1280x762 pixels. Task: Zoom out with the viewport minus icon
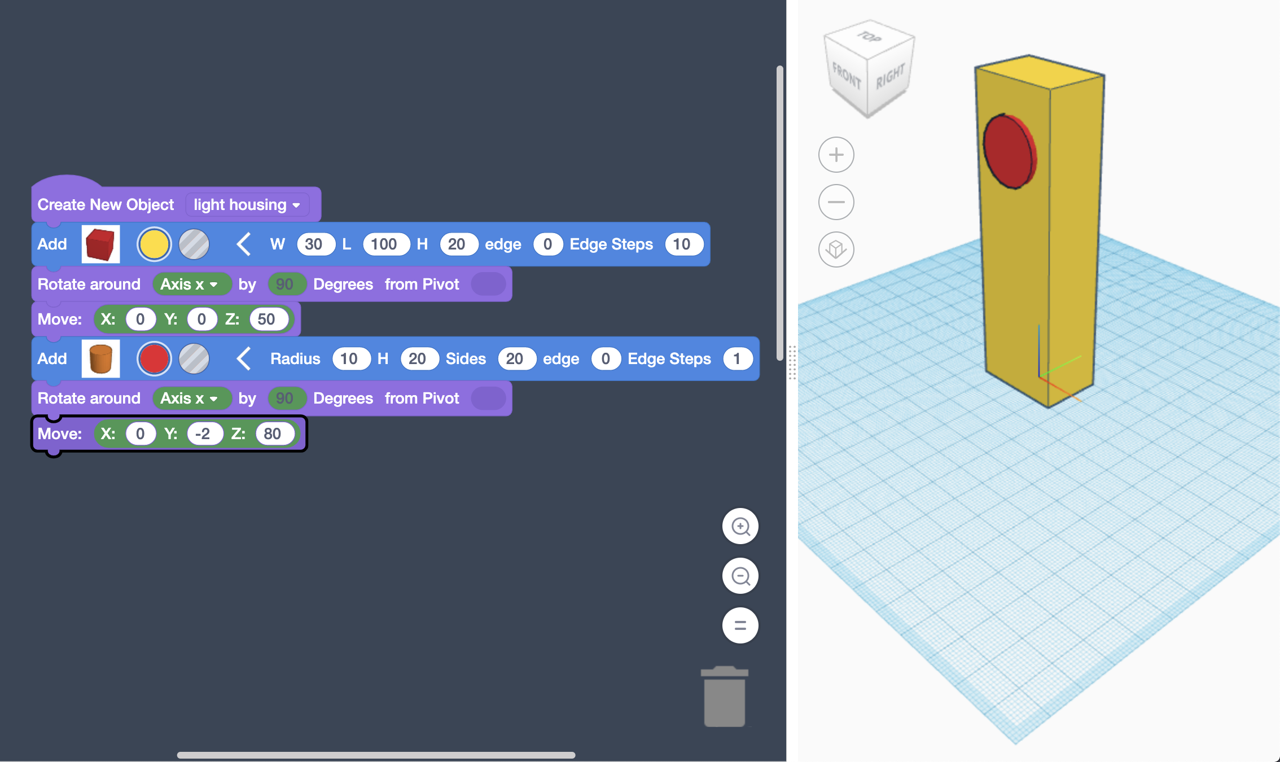pyautogui.click(x=836, y=202)
